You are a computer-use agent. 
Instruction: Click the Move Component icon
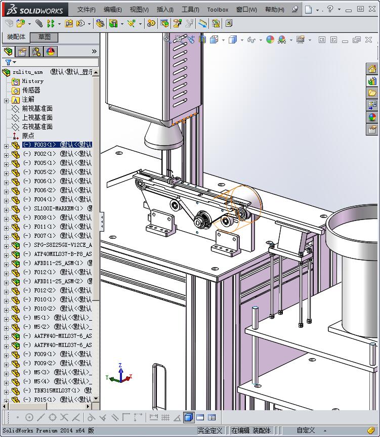[x=80, y=23]
